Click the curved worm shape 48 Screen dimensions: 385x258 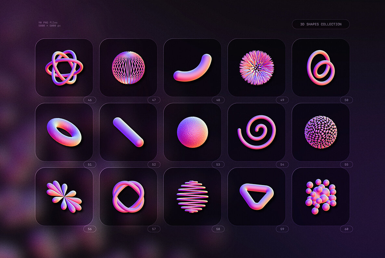pyautogui.click(x=192, y=67)
